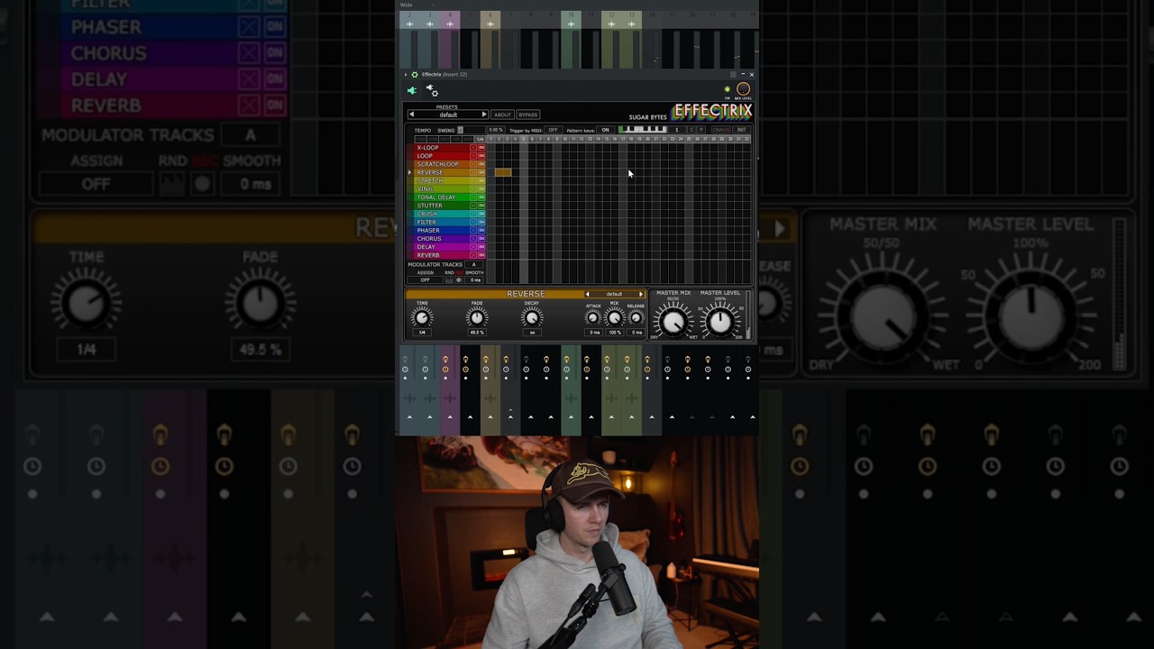This screenshot has width=1154, height=649.
Task: Go to next Effectrix preset with right arrow
Action: 484,114
